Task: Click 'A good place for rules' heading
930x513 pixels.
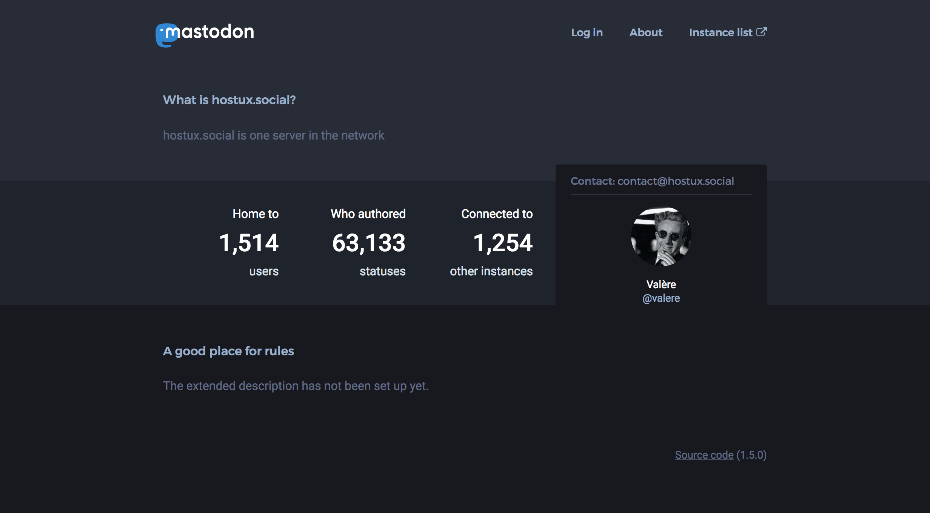Action: point(228,352)
